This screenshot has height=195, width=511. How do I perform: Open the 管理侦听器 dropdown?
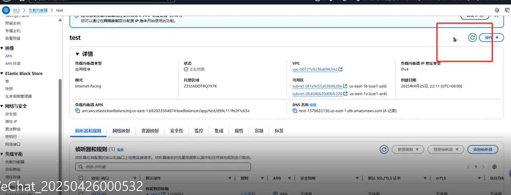pyautogui.click(x=446, y=149)
